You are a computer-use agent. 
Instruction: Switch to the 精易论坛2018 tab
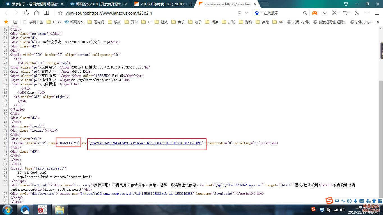(x=98, y=4)
